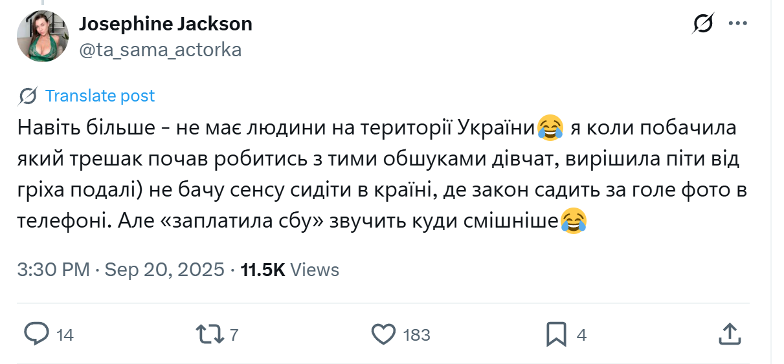This screenshot has width=784, height=364.
Task: Click the Translate post link
Action: pyautogui.click(x=100, y=96)
